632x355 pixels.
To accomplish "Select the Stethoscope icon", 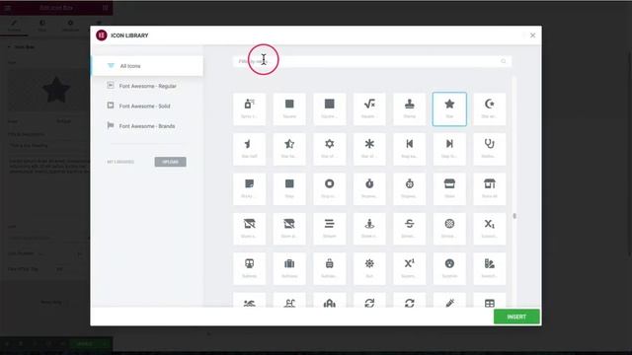I will tap(490, 149).
